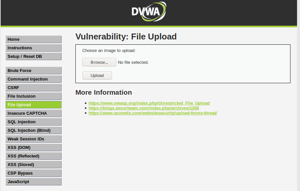Image resolution: width=300 pixels, height=191 pixels.
Task: Open the Weak Session IDs page
Action: click(34, 139)
